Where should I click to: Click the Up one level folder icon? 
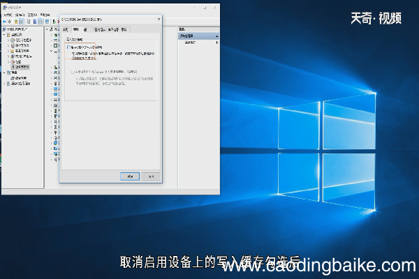[x=16, y=22]
